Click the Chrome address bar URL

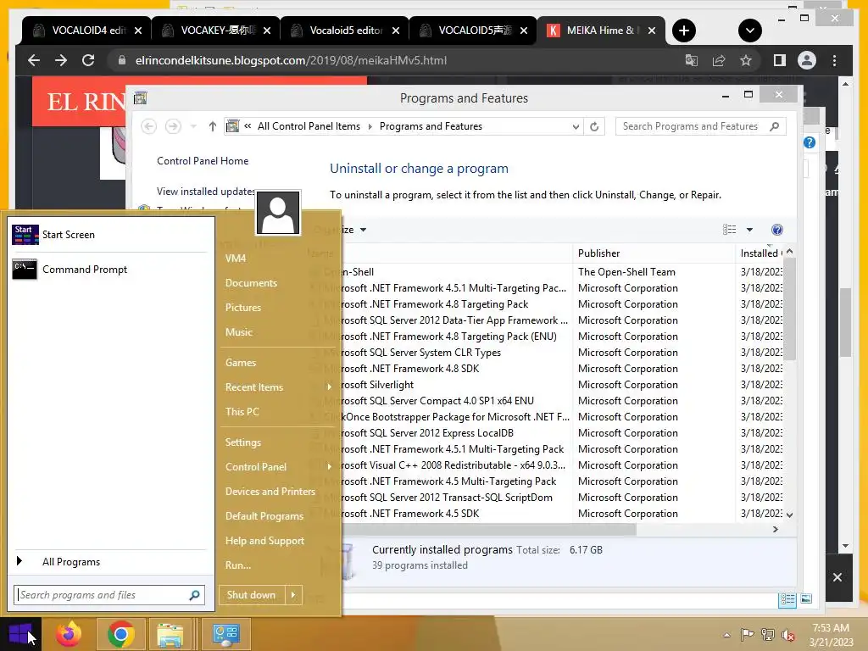[291, 60]
